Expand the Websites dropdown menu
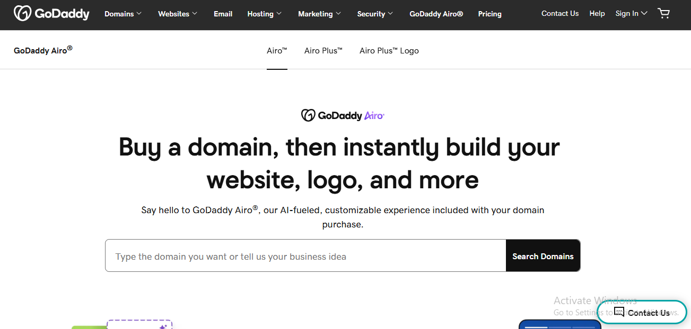The width and height of the screenshot is (691, 329). pyautogui.click(x=178, y=14)
